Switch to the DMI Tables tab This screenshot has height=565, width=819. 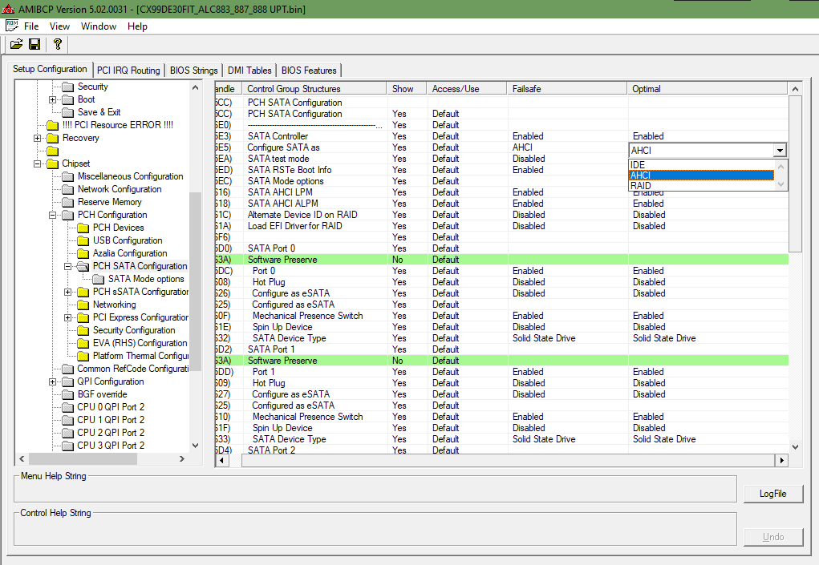point(249,71)
